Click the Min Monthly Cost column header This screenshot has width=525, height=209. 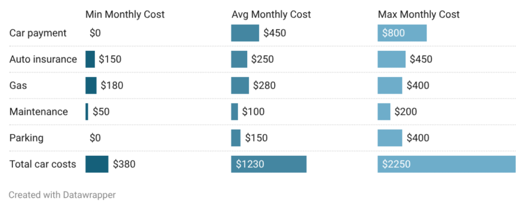point(125,14)
